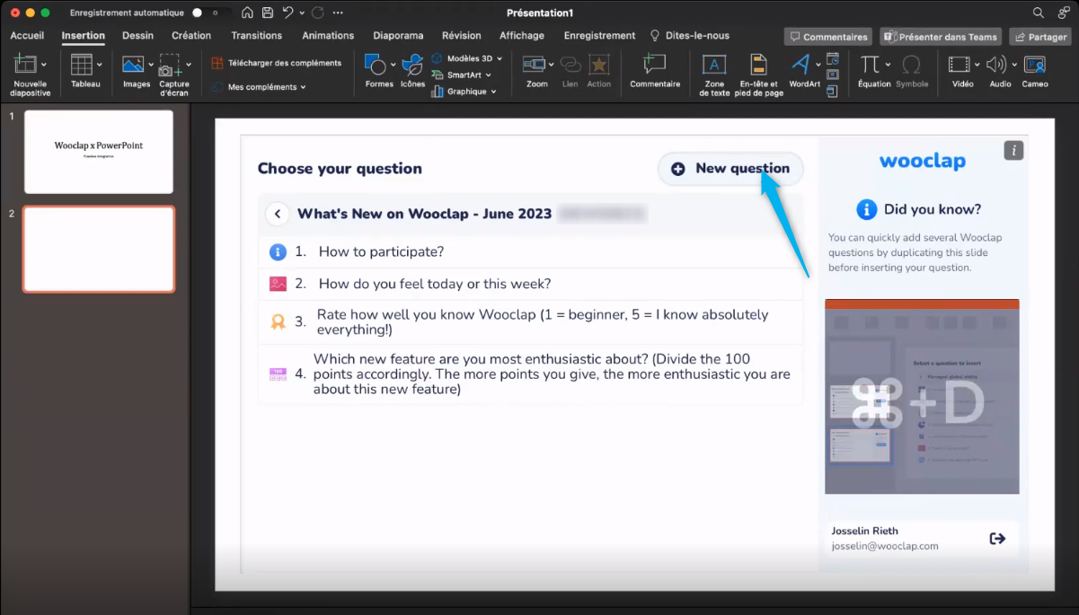The image size is (1079, 615).
Task: Click Dites-le-nous search field
Action: 689,36
